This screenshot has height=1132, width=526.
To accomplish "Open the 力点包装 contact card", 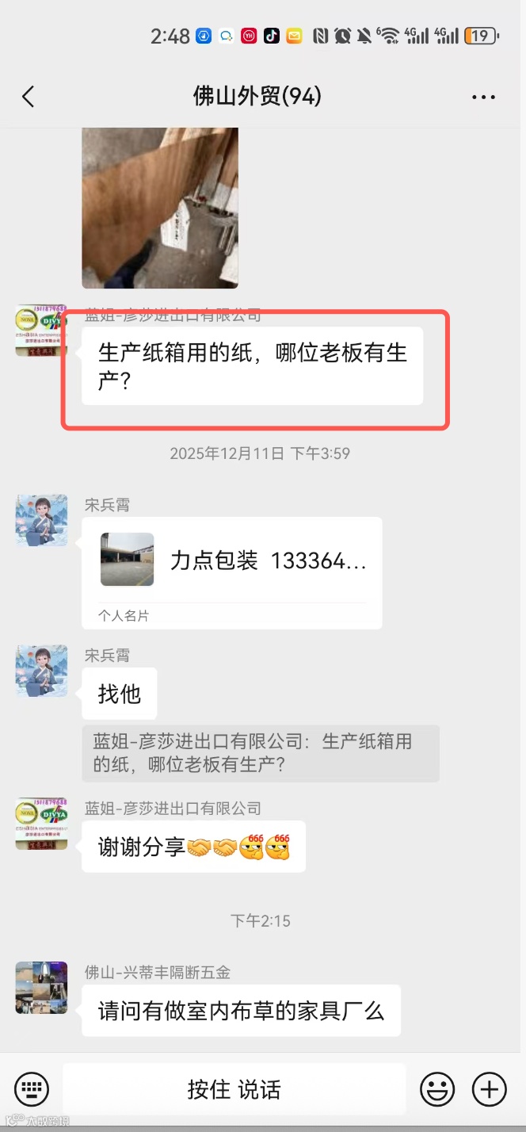I will click(x=232, y=573).
